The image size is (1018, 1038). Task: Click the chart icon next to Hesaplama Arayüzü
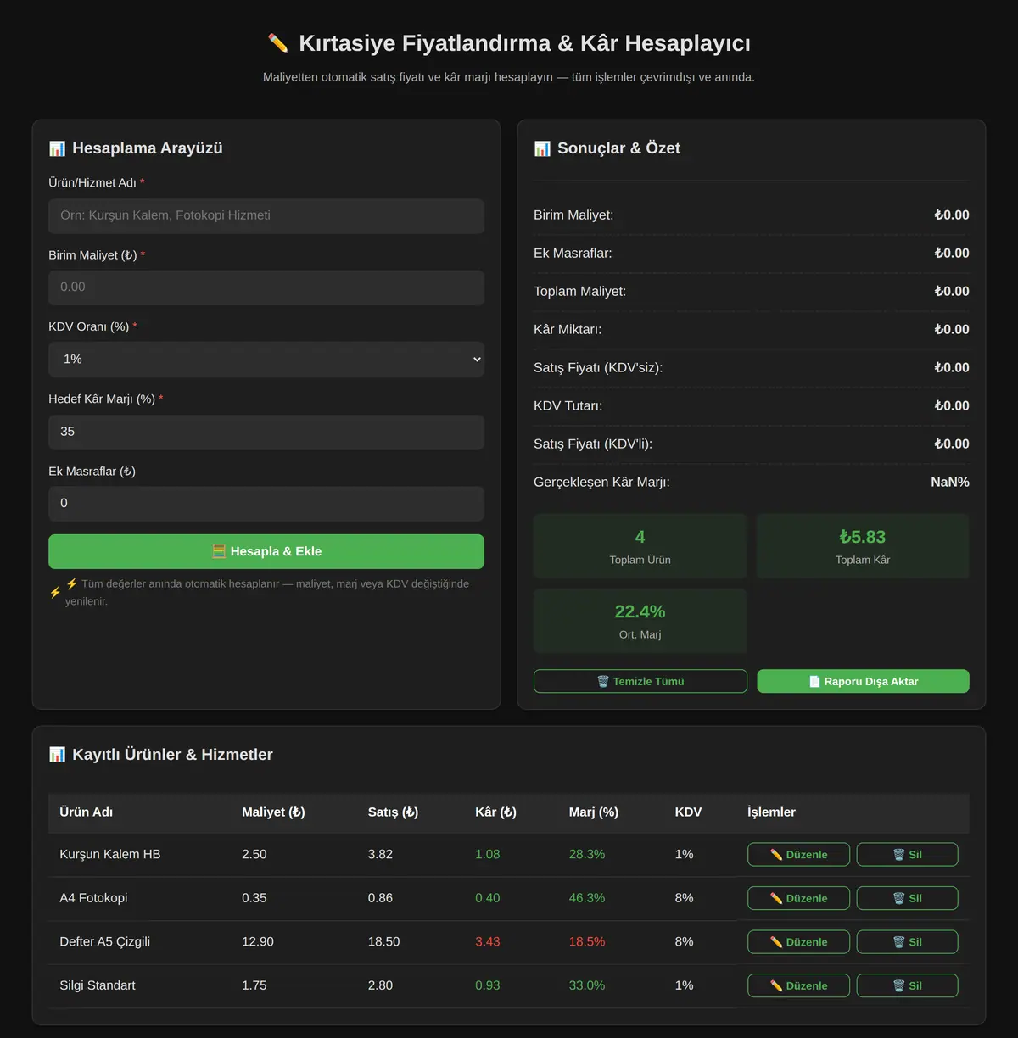point(57,148)
